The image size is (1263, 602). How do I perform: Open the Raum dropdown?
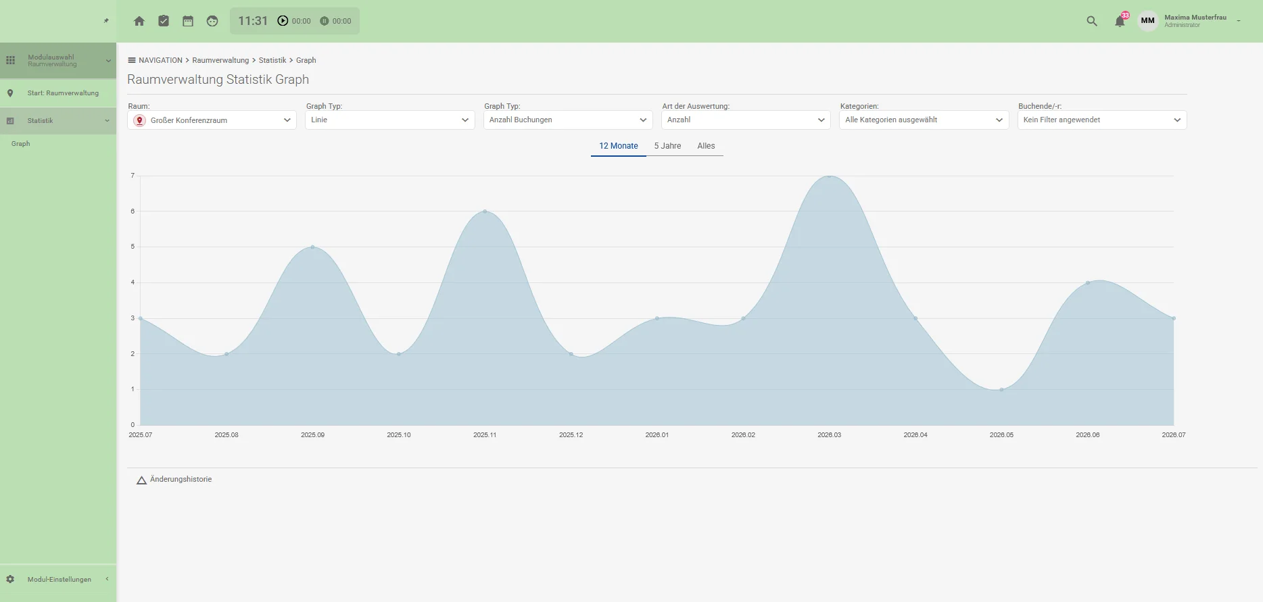[x=212, y=120]
